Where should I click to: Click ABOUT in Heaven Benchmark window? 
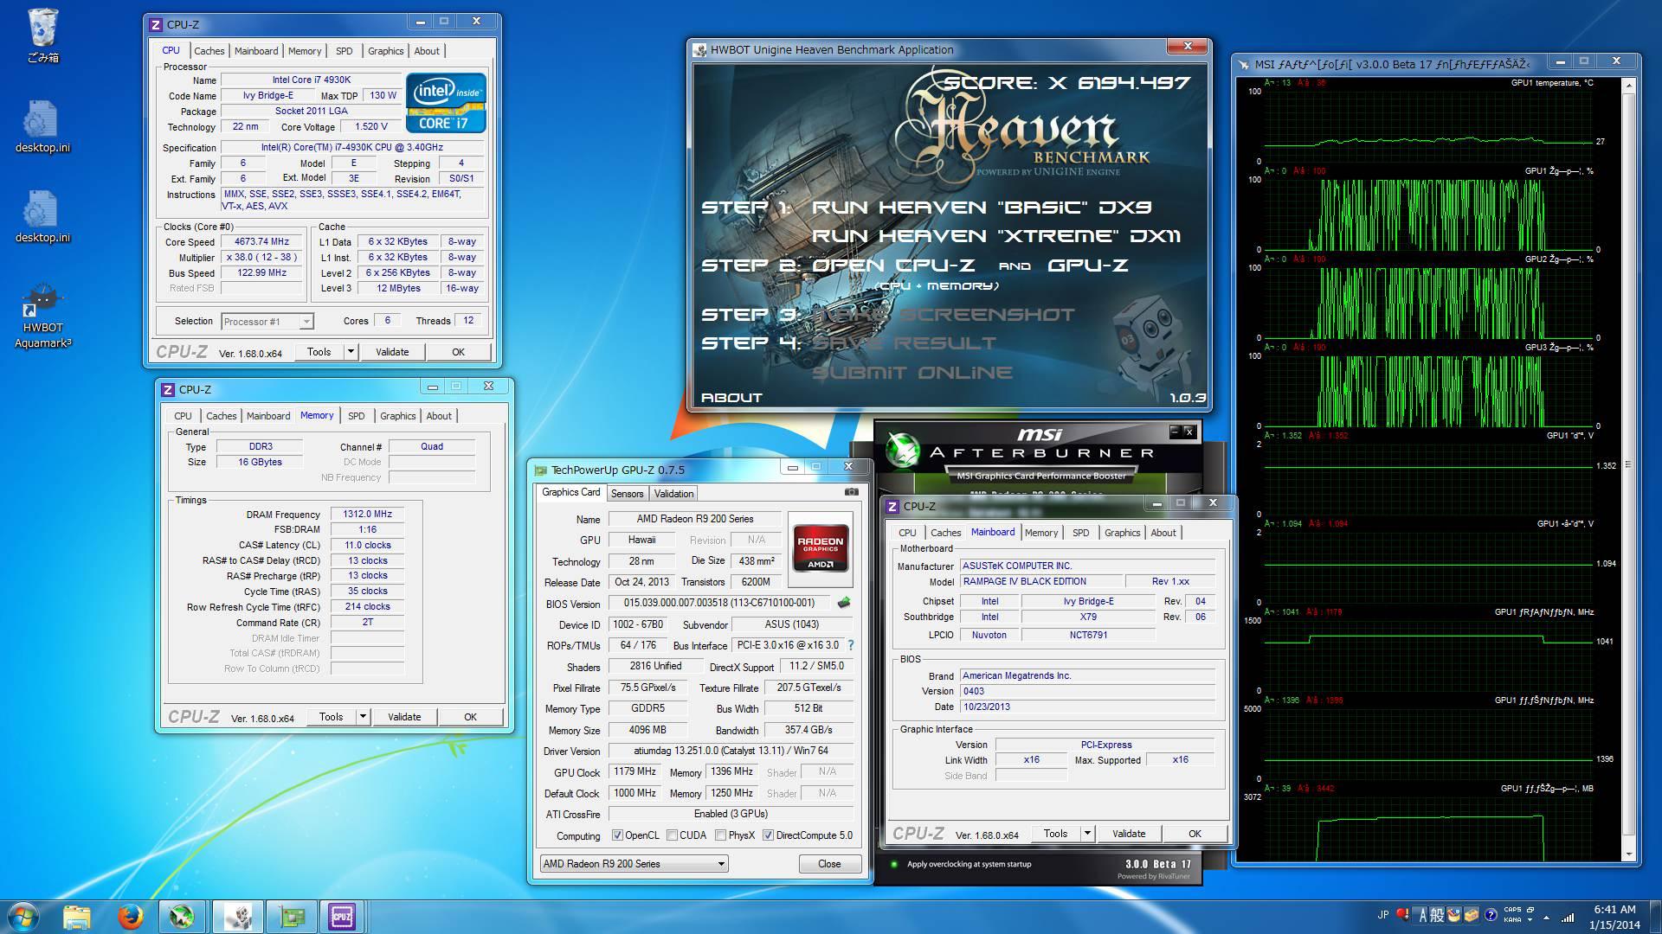pos(731,398)
